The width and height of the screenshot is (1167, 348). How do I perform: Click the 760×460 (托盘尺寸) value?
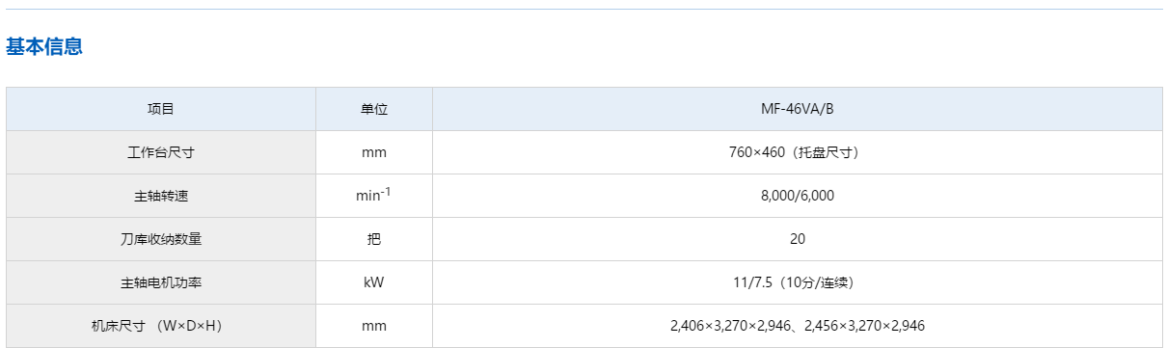[x=798, y=152]
